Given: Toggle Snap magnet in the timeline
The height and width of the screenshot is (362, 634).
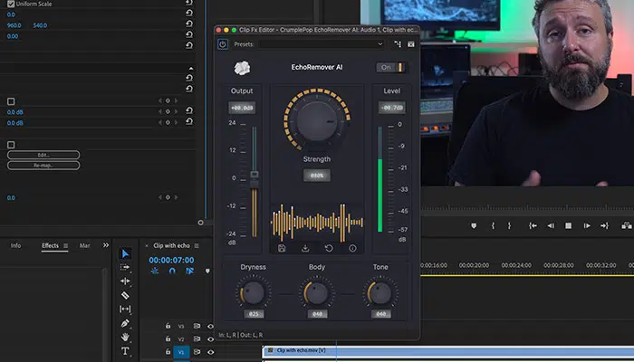Looking at the screenshot, I should [172, 271].
